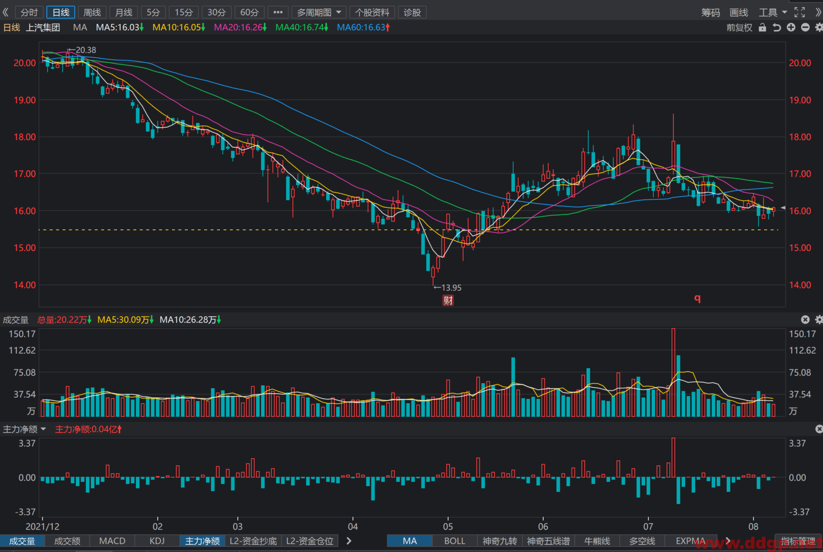This screenshot has height=552, width=823.
Task: Toggle the 前复权 price adjustment mode
Action: (739, 28)
